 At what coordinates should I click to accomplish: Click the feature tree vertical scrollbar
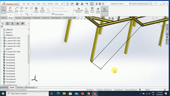pos(28,49)
